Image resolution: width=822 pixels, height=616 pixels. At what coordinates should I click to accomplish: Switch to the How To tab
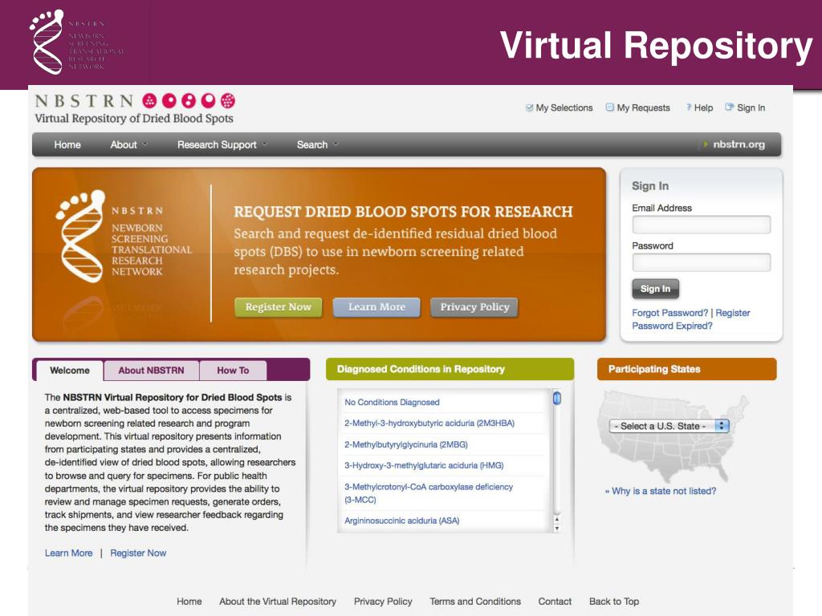233,371
